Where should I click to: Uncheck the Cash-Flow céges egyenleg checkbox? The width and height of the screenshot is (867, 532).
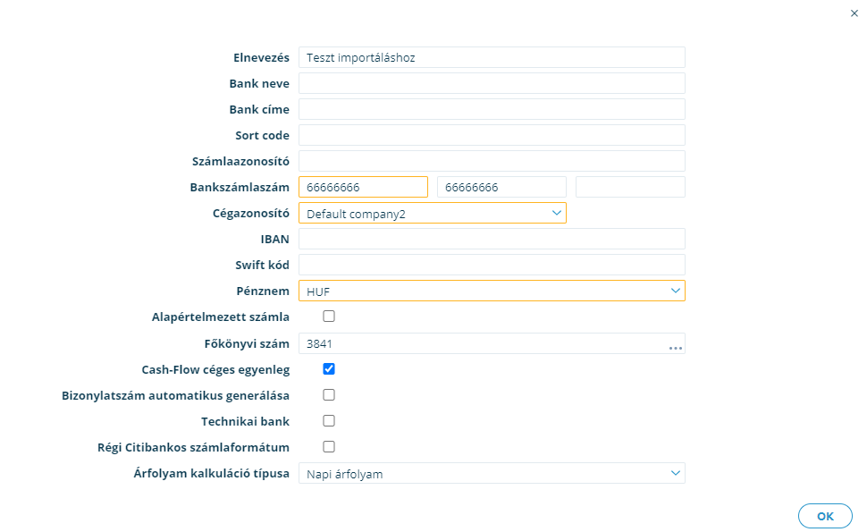(x=329, y=369)
